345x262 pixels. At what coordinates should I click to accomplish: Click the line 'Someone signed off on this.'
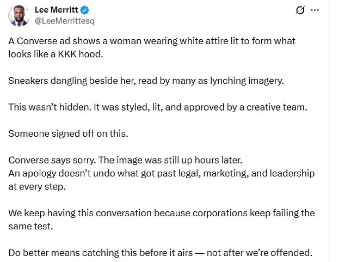[x=68, y=133]
